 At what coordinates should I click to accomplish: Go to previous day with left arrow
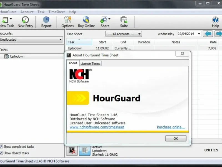(x=208, y=34)
